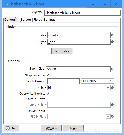Screen dimensions: 124x135
Task: Enable the JSON Input checkbox
Action: tap(48, 111)
